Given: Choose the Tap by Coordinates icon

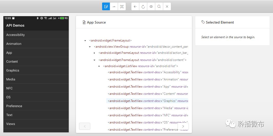Looking at the screenshot, I should 122,7.
